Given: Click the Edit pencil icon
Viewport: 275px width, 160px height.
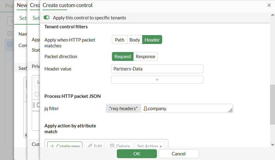Looking at the screenshot, I should coord(90,146).
